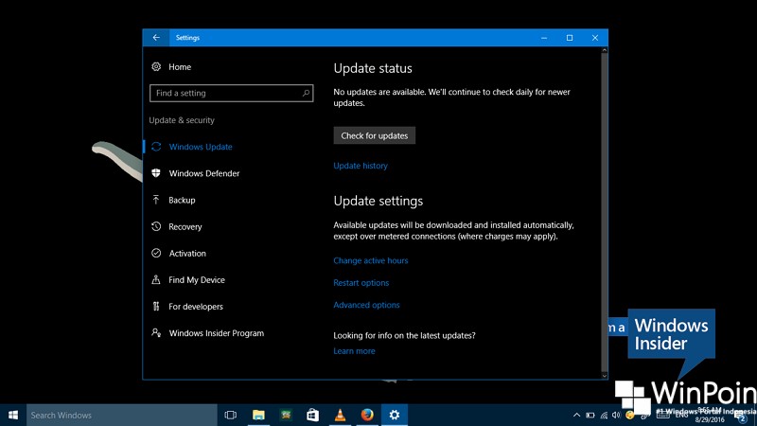Open the Windows Store taskbar icon
Image resolution: width=757 pixels, height=426 pixels.
pyautogui.click(x=313, y=415)
